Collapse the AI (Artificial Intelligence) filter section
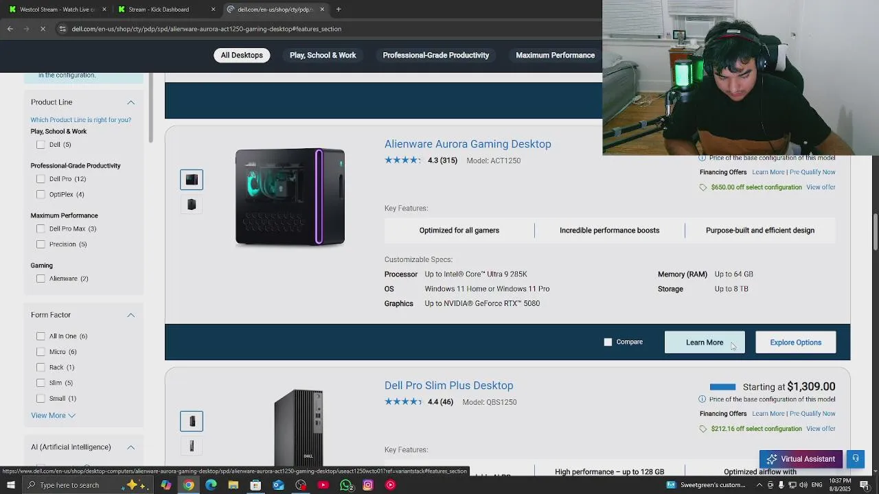879x494 pixels. (130, 447)
